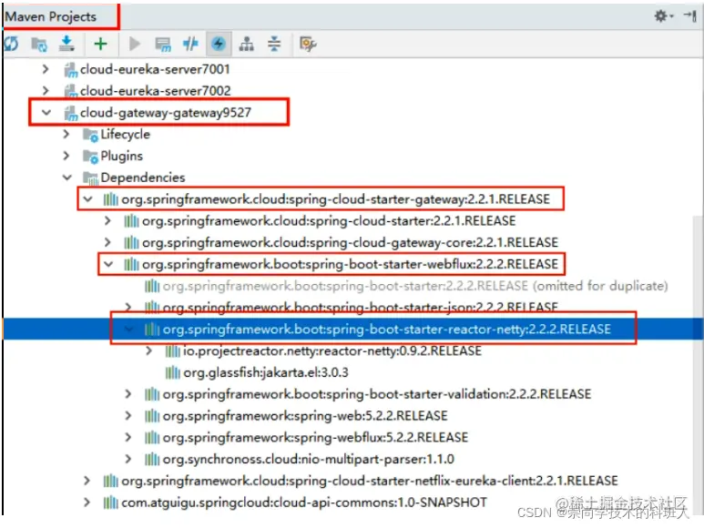Click the Execute Maven Goal icon
Screen dimensions: 704x528
(x=162, y=44)
